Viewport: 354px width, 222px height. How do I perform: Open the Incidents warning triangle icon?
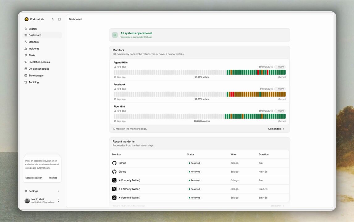click(26, 49)
